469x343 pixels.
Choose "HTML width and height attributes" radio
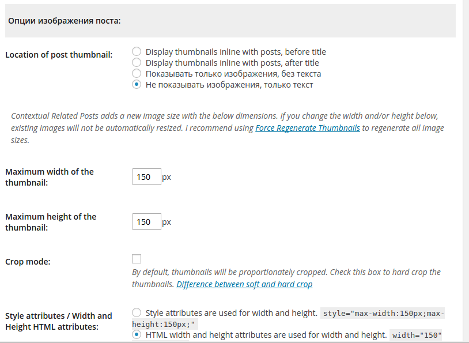click(137, 334)
